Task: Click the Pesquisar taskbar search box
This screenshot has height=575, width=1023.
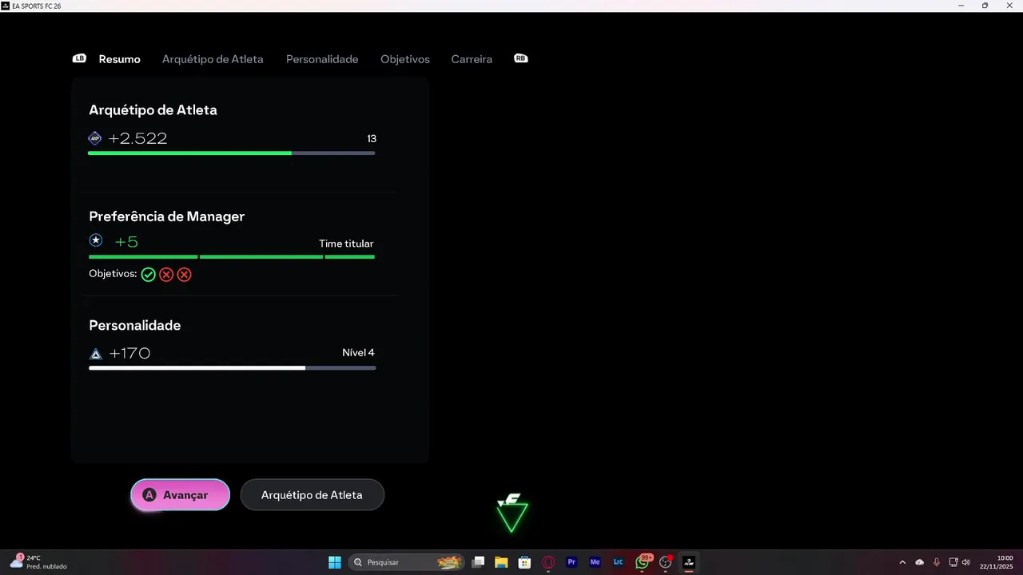Action: coord(408,562)
